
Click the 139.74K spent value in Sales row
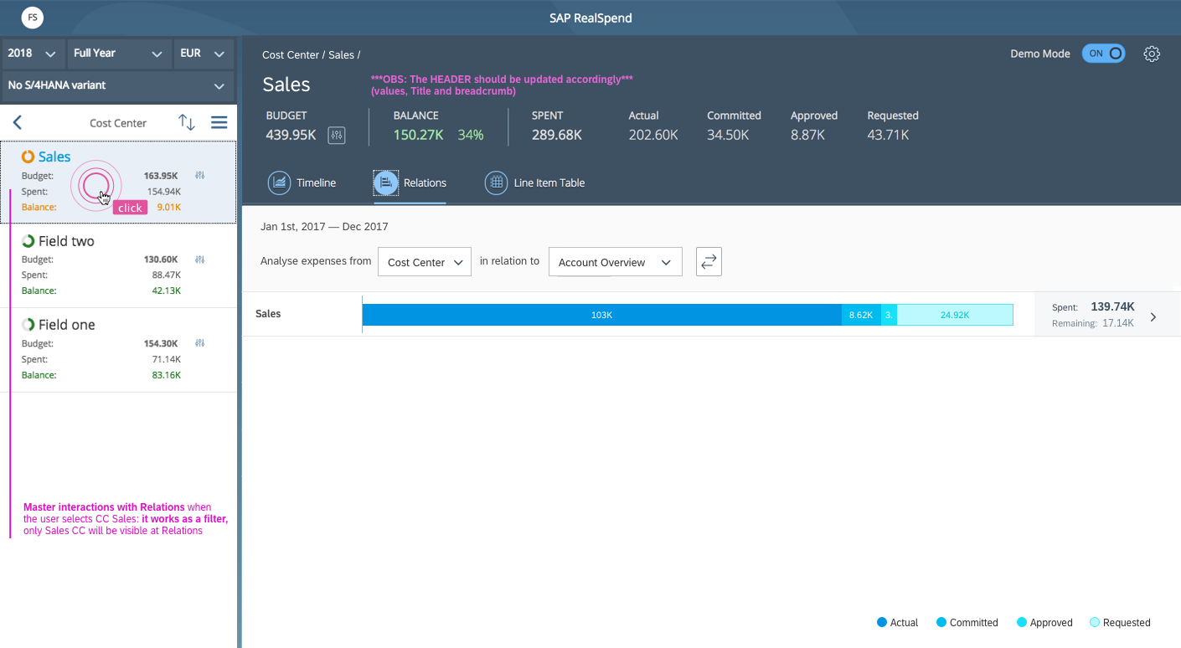tap(1112, 307)
